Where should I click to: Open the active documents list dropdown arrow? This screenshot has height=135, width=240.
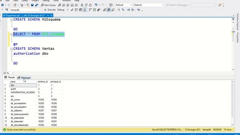click(234, 15)
